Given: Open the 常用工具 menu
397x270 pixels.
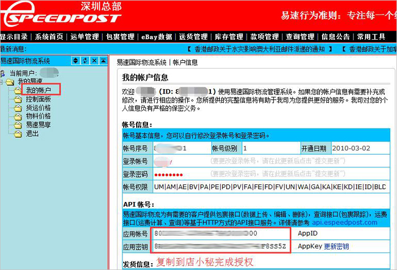Looking at the screenshot, I should pos(371,37).
